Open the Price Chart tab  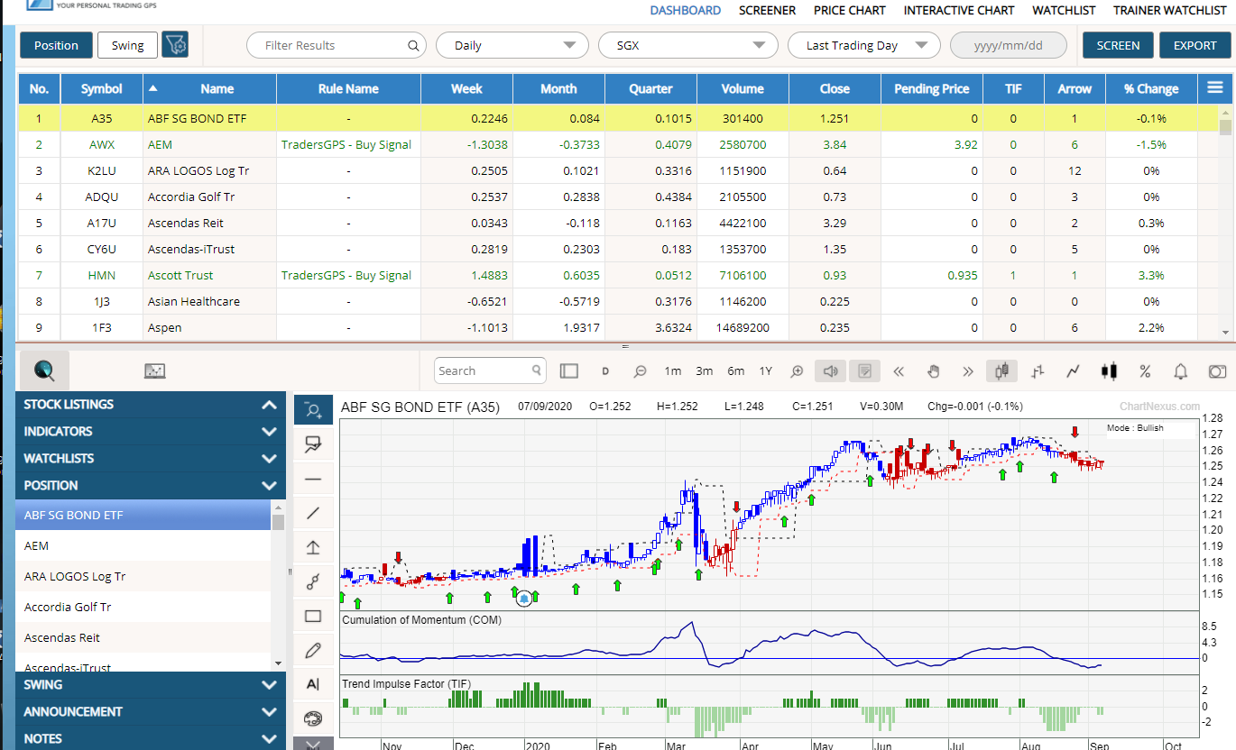(x=850, y=11)
